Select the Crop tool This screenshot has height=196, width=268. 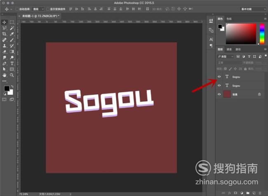tap(4, 34)
